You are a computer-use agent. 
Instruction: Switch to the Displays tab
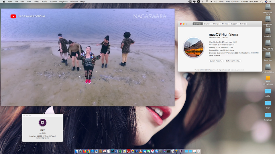tap(207, 24)
